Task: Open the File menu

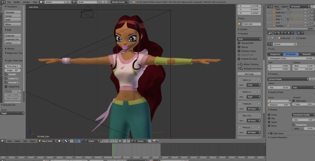Action: 9,2
